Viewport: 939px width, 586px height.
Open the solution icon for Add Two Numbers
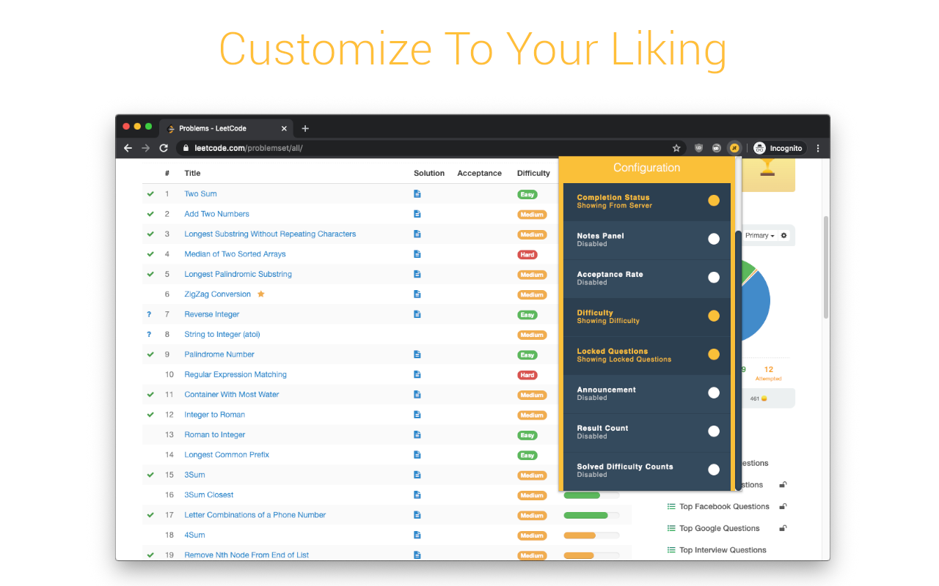tap(417, 214)
